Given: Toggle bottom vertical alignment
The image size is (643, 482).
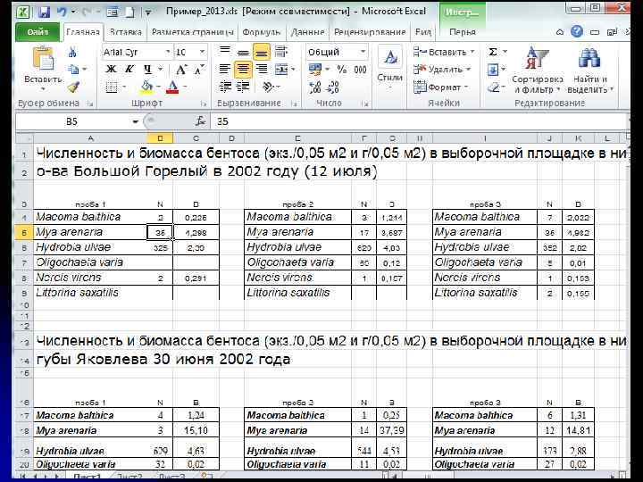Looking at the screenshot, I should (x=261, y=52).
